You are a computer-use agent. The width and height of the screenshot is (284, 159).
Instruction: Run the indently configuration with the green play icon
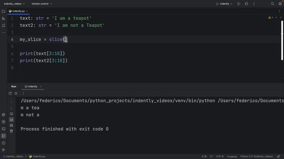click(239, 4)
